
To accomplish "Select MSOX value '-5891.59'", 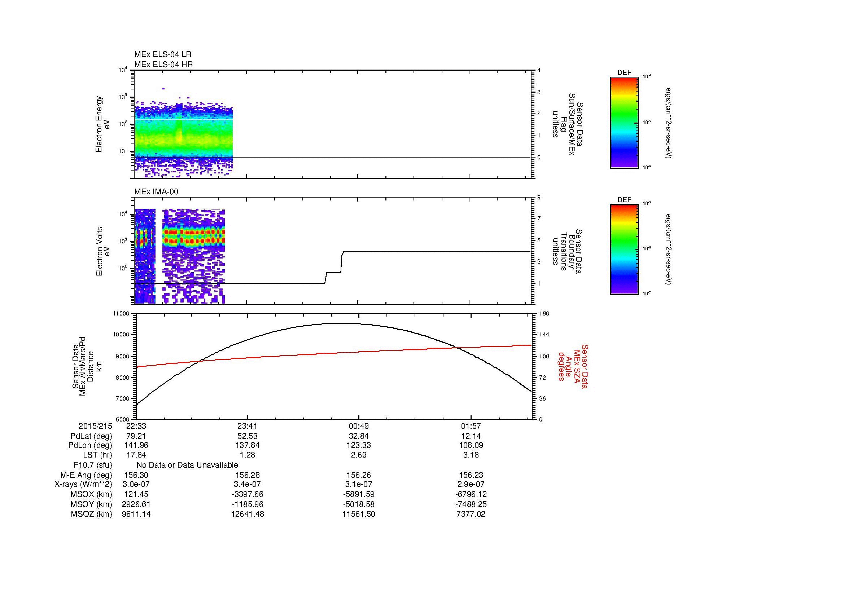I will (x=359, y=494).
